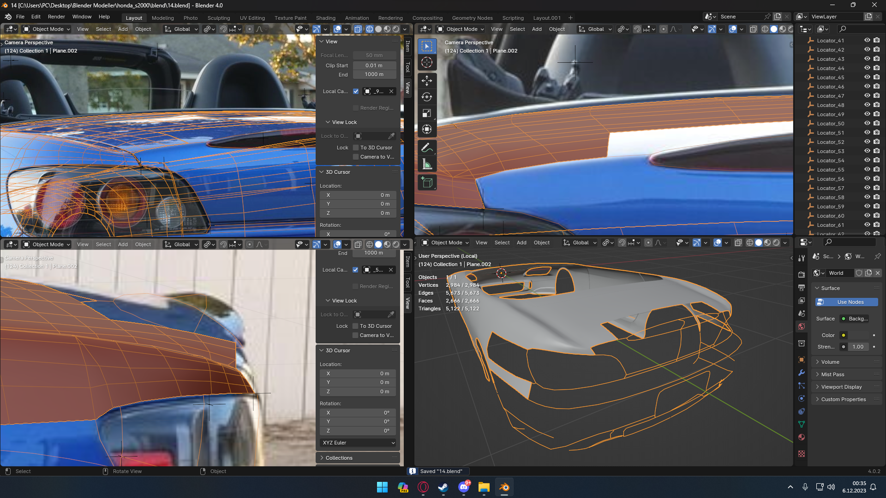This screenshot has width=886, height=498.
Task: Select the Rotate tool in toolbar
Action: pos(427,97)
